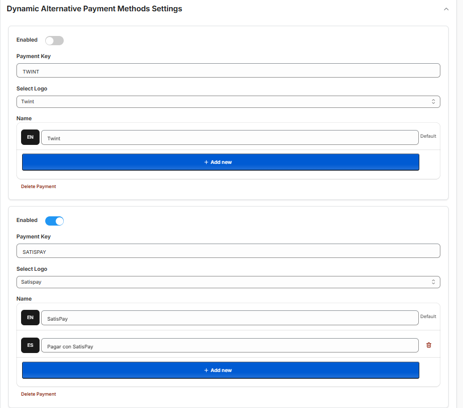Open the Select Logo dropdown showing Twint
This screenshot has height=408, width=463.
click(x=228, y=102)
